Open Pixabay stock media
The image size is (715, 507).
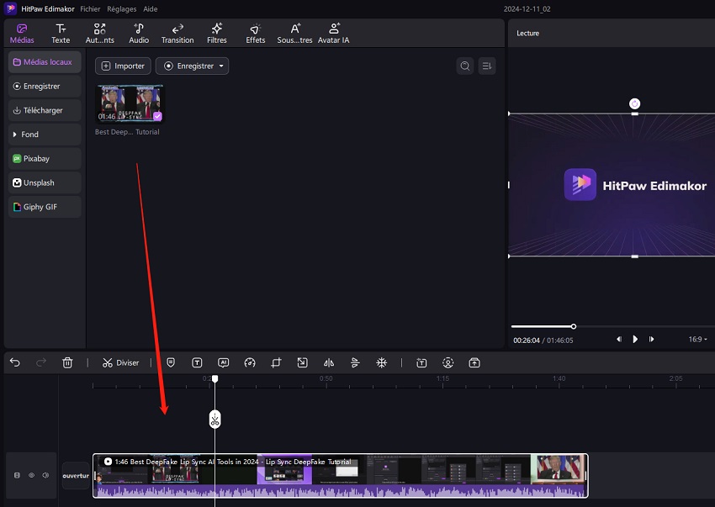(45, 159)
